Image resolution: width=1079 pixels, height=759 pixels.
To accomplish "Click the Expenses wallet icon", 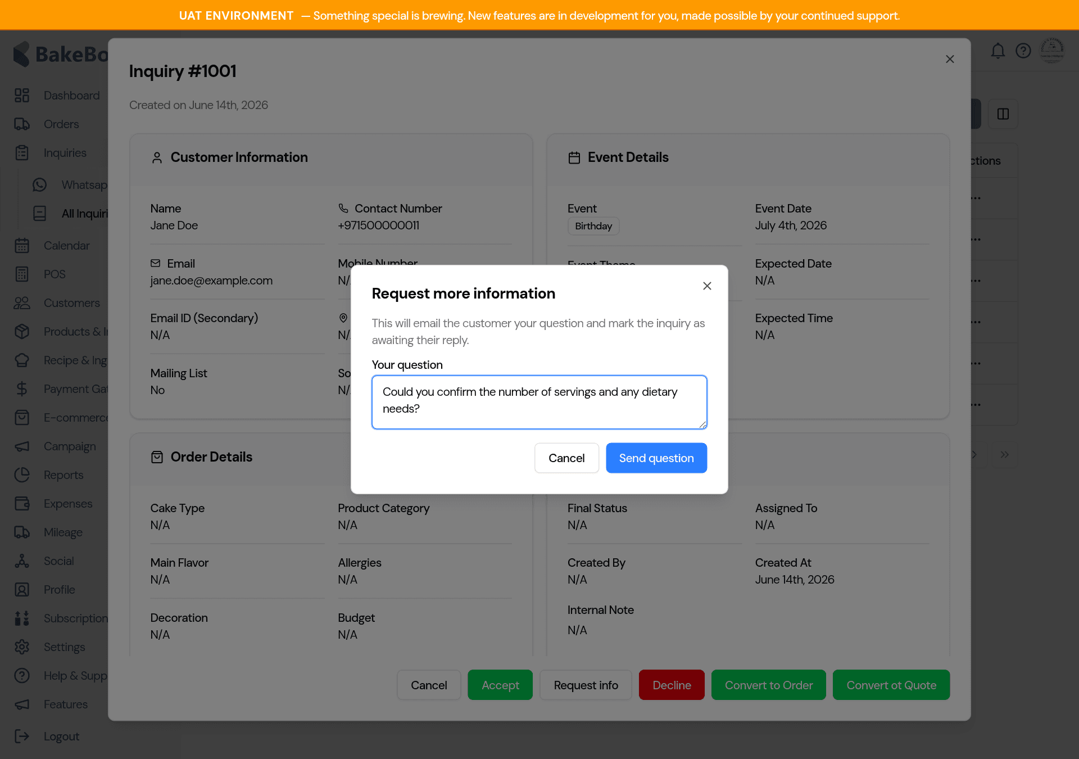I will point(22,504).
